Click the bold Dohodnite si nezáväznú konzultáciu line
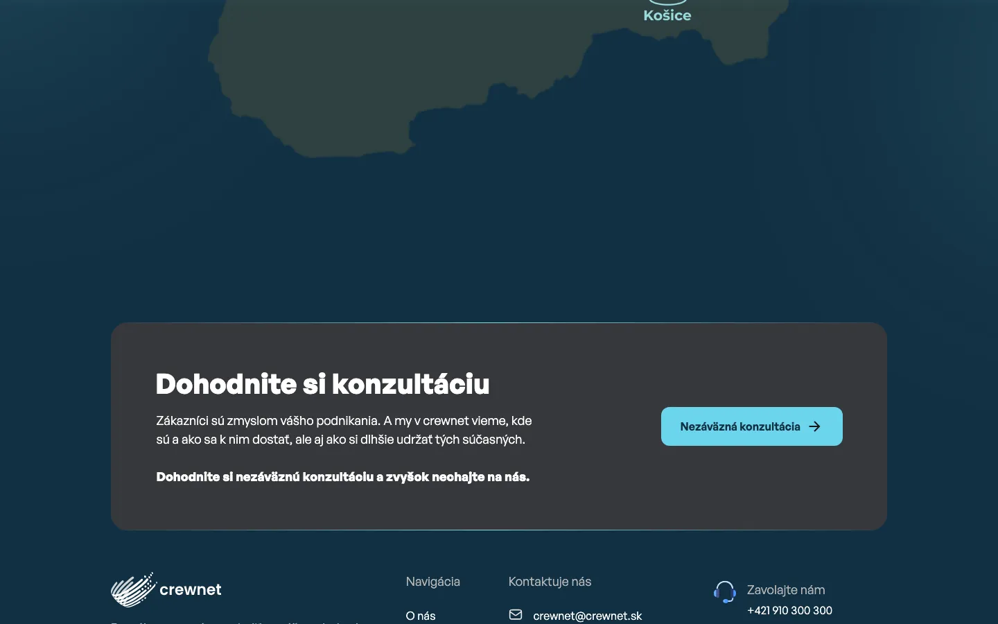 [x=343, y=477]
